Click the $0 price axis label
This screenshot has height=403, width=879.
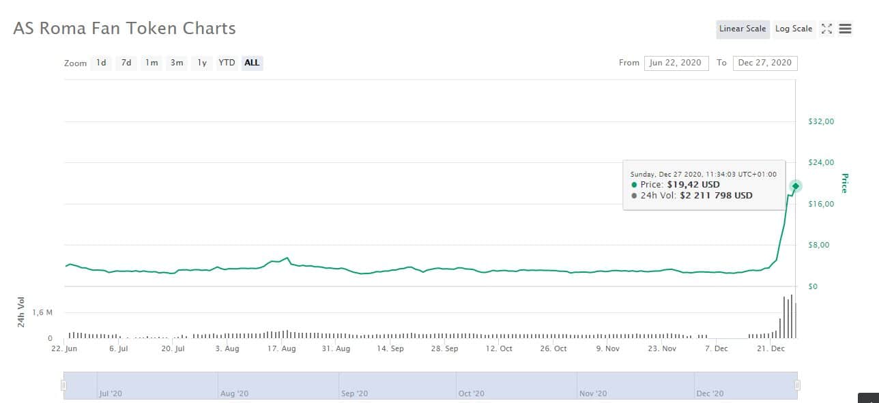pyautogui.click(x=813, y=286)
